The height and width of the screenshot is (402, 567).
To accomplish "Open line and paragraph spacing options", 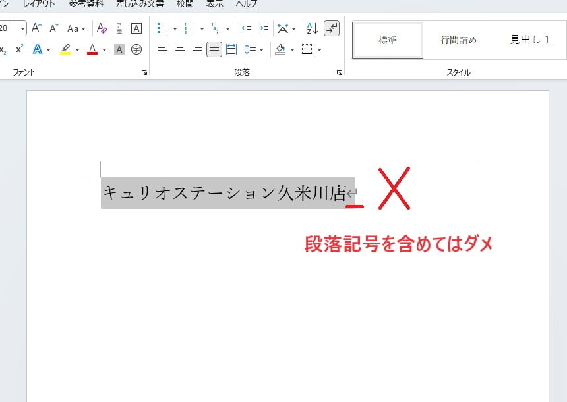I will 251,49.
